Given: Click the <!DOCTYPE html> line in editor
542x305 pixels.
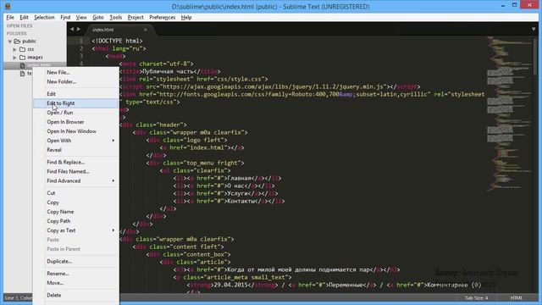Looking at the screenshot, I should click(117, 41).
